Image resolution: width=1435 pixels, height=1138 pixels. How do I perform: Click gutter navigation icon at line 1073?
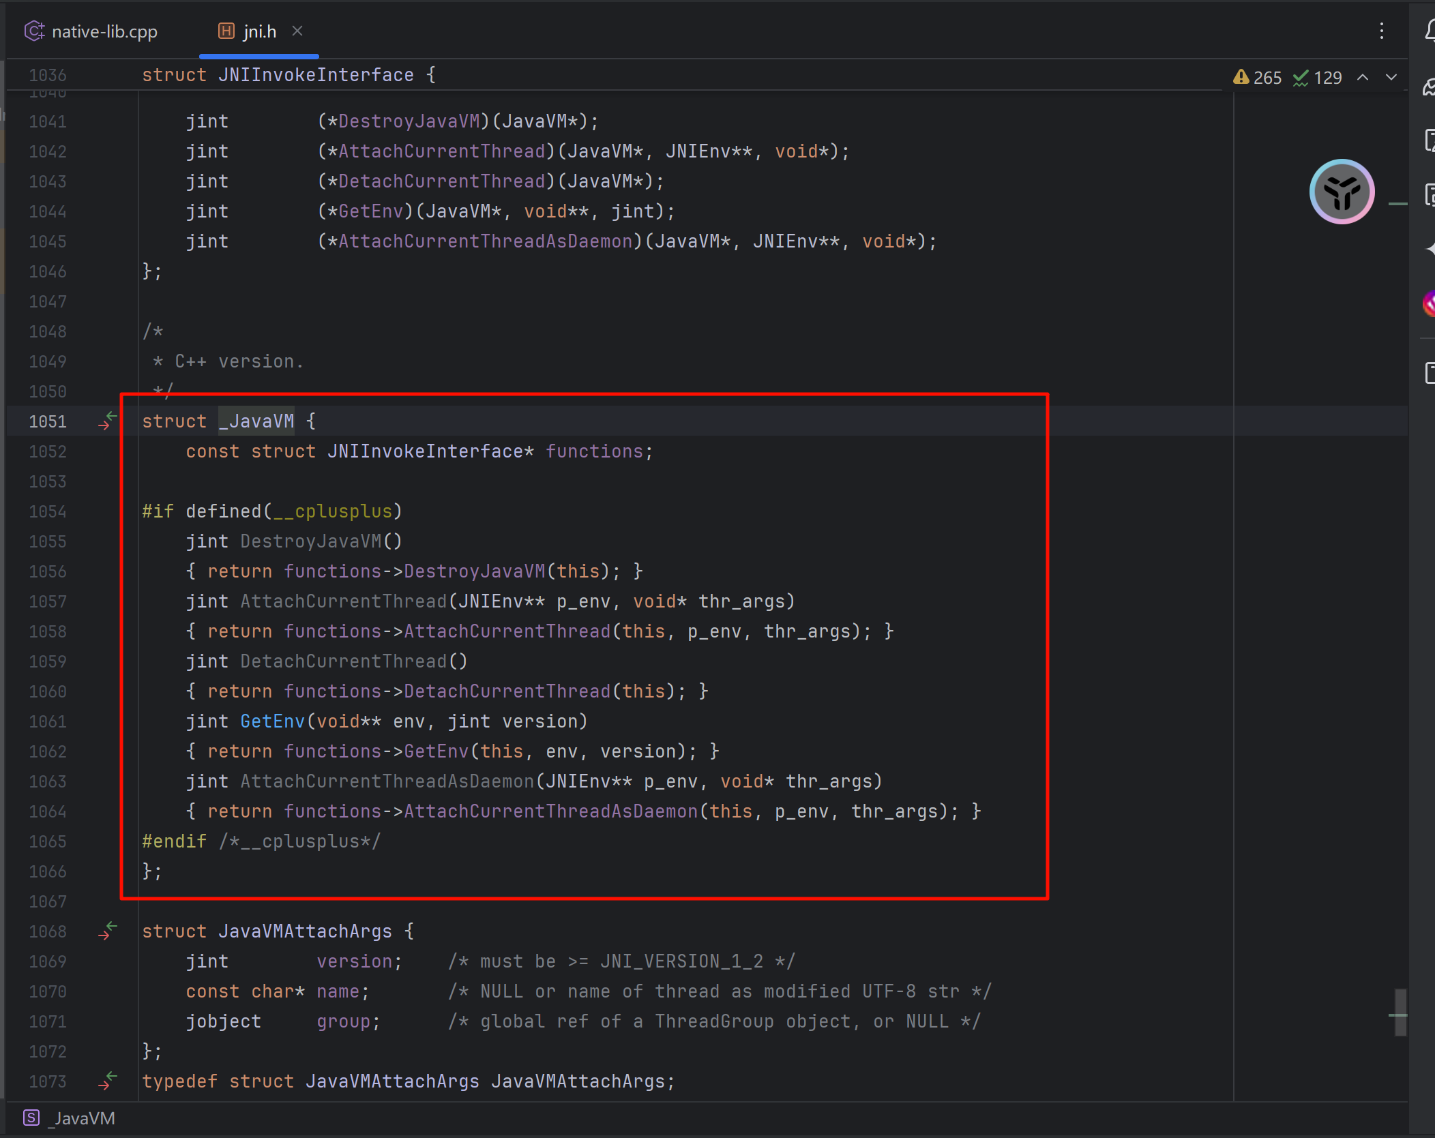pos(108,1081)
